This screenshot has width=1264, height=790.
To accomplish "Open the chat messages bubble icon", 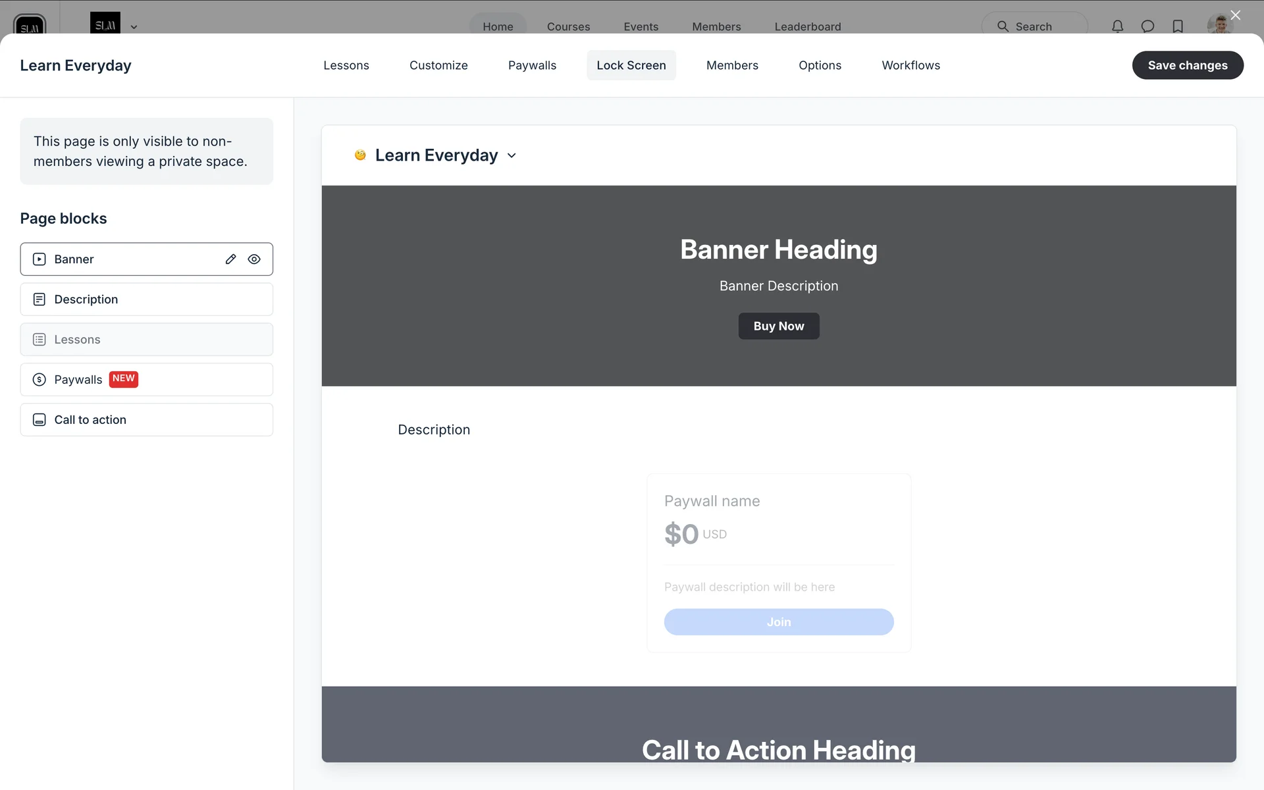I will 1147,26.
